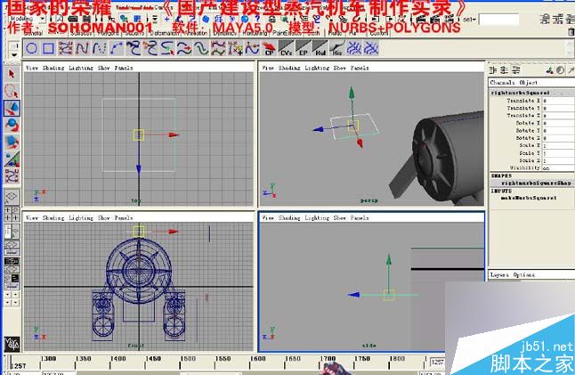This screenshot has width=575, height=375.
Task: Open the Channels menu in channel box
Action: point(502,82)
